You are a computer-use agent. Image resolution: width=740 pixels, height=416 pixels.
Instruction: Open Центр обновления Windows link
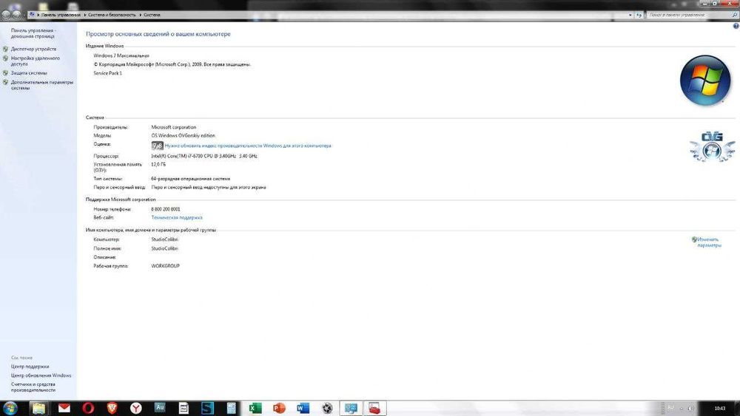tap(41, 375)
